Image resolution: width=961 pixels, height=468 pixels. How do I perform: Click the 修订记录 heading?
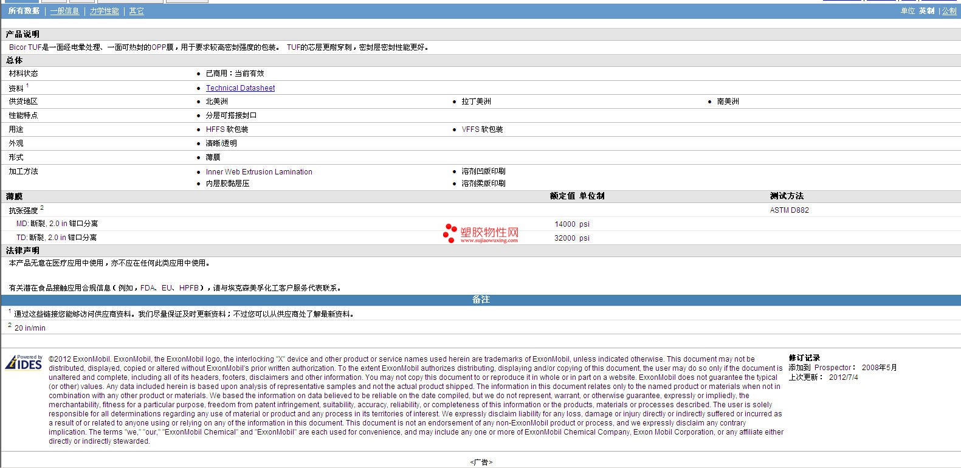coord(805,358)
